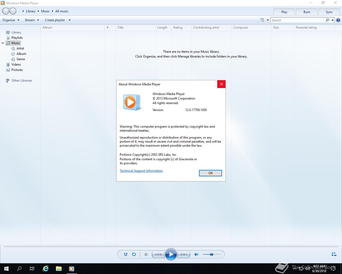Open Genre view under Music
Image resolution: width=342 pixels, height=274 pixels.
click(21, 59)
